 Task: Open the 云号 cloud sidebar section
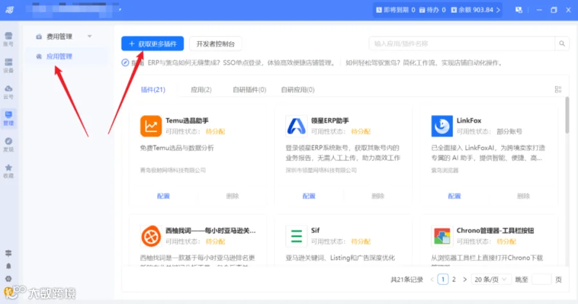[x=8, y=92]
